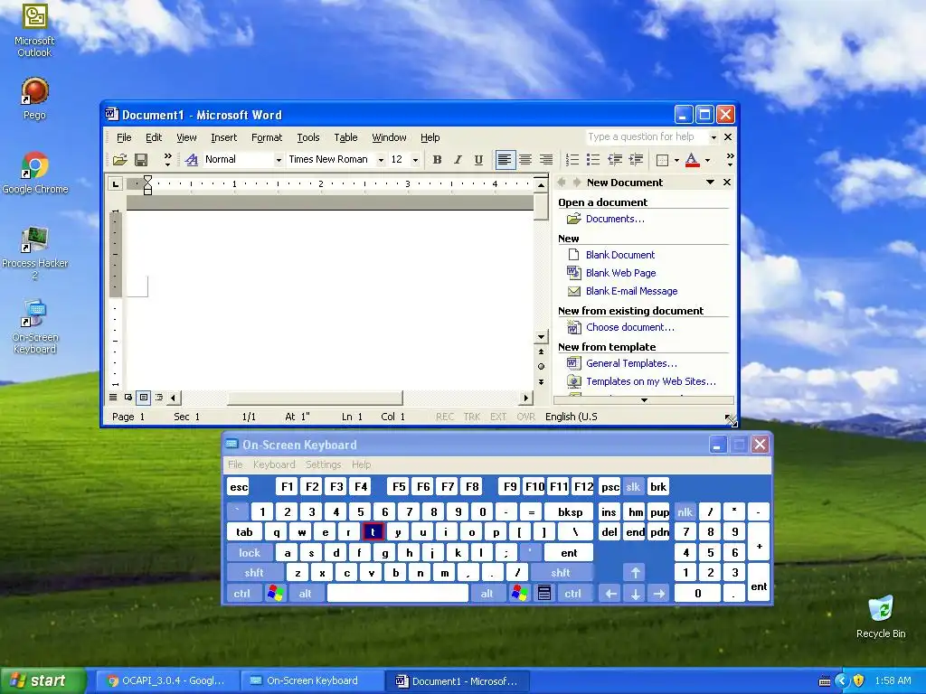Toggle underline formatting
926x694 pixels.
pyautogui.click(x=478, y=159)
